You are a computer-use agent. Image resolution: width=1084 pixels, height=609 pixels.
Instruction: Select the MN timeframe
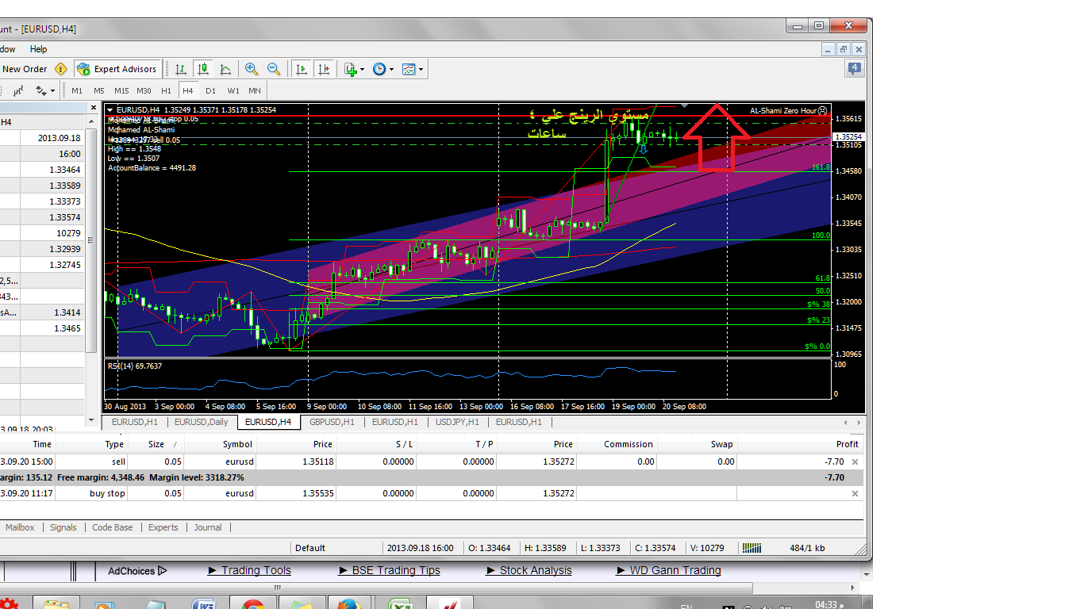(x=254, y=90)
